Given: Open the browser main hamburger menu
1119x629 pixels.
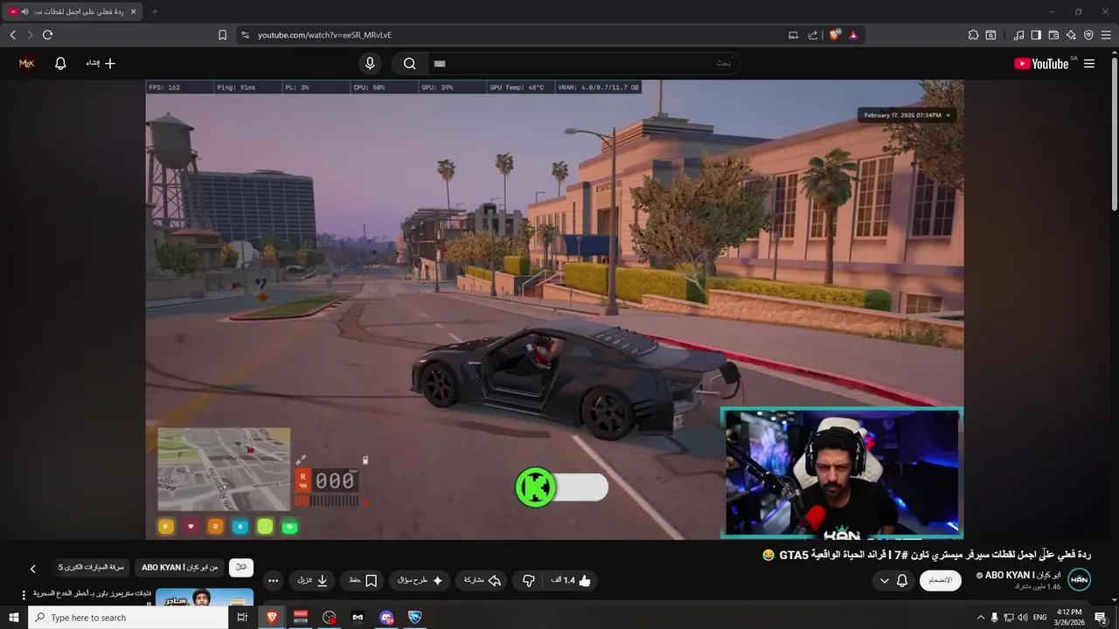Looking at the screenshot, I should tap(1106, 35).
